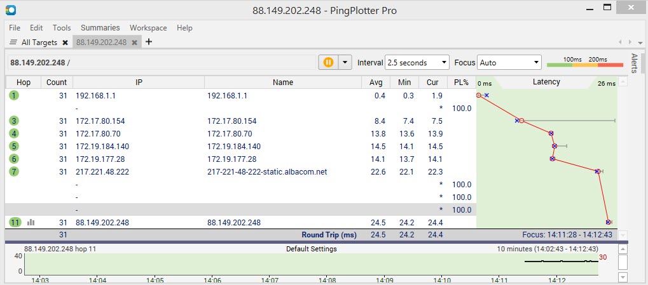This screenshot has height=285, width=648.
Task: Toggle timeline graph icon for hop 11
Action: click(x=31, y=222)
